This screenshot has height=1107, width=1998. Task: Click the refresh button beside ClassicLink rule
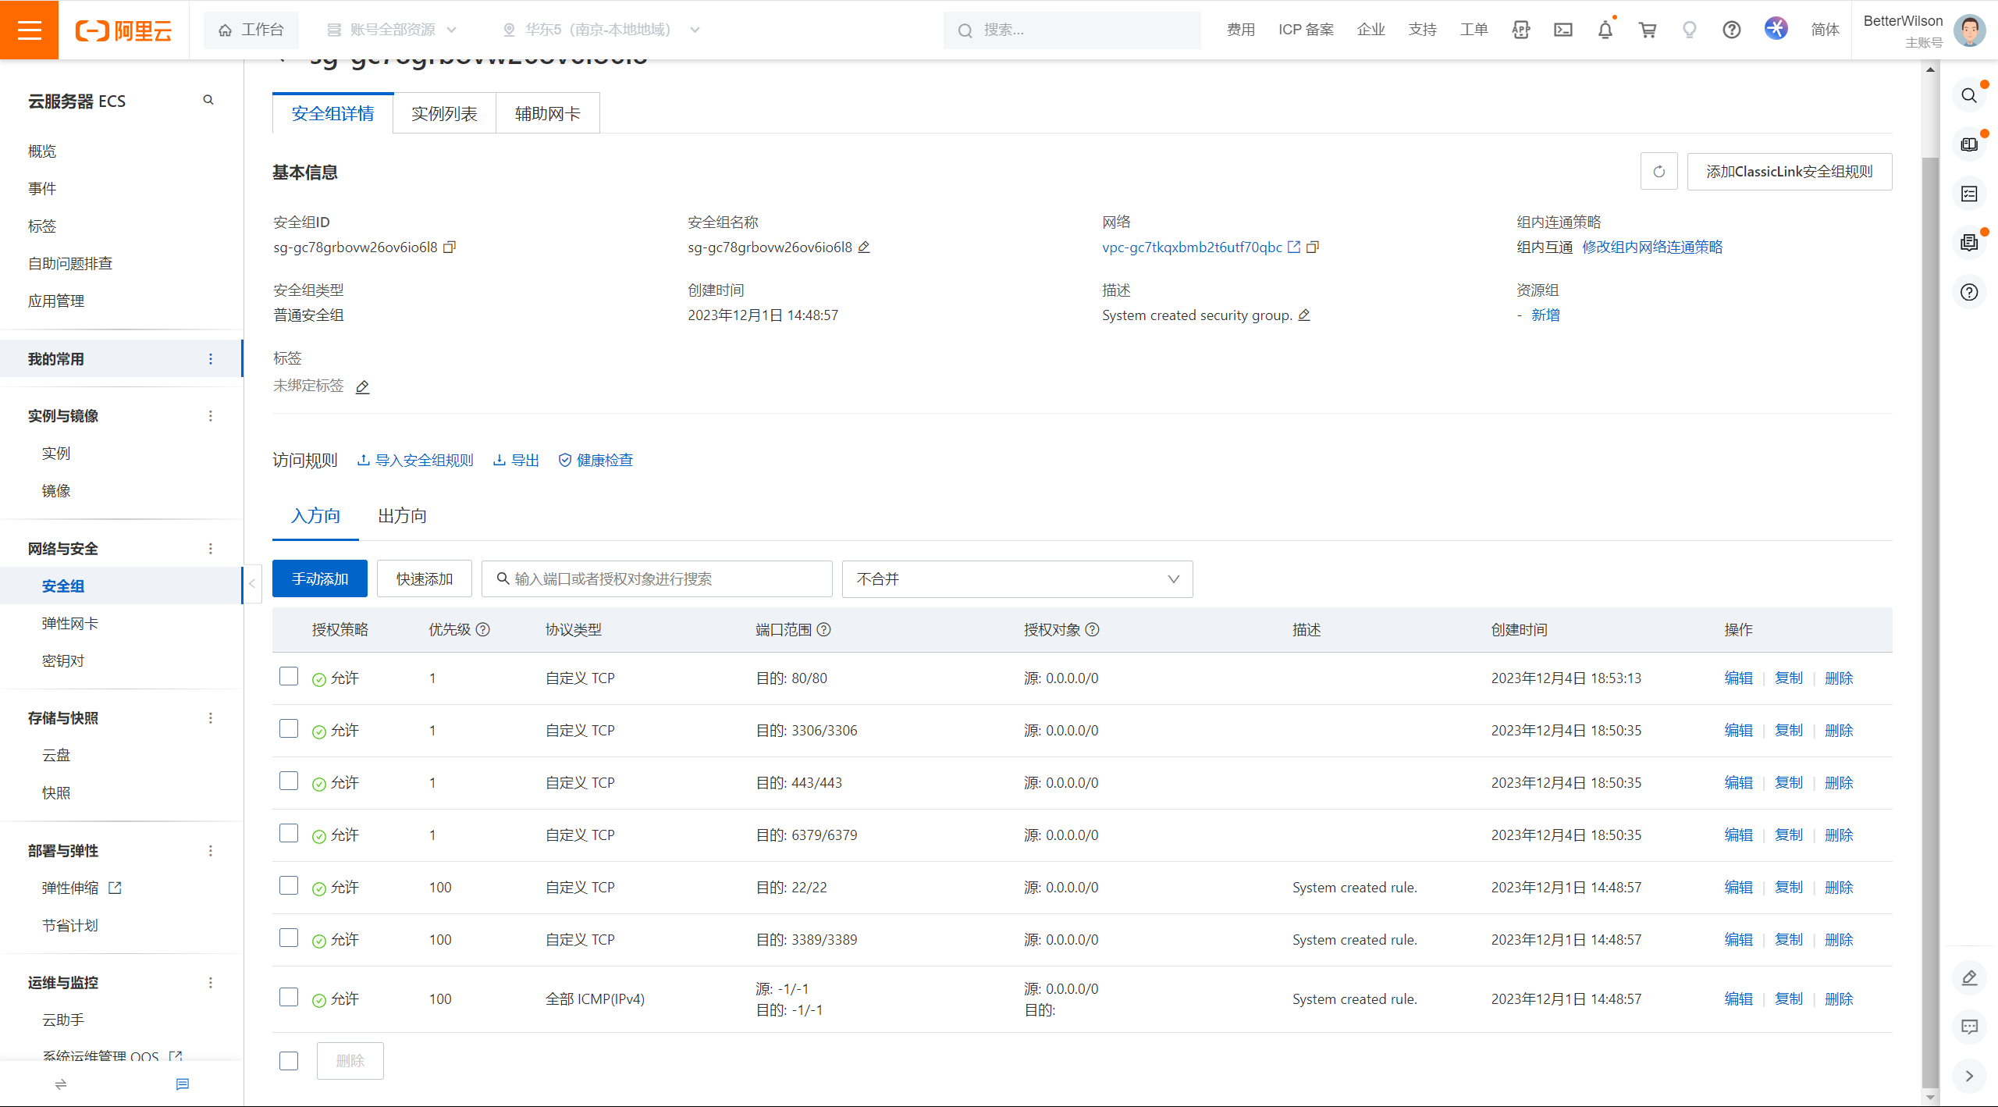pyautogui.click(x=1658, y=172)
